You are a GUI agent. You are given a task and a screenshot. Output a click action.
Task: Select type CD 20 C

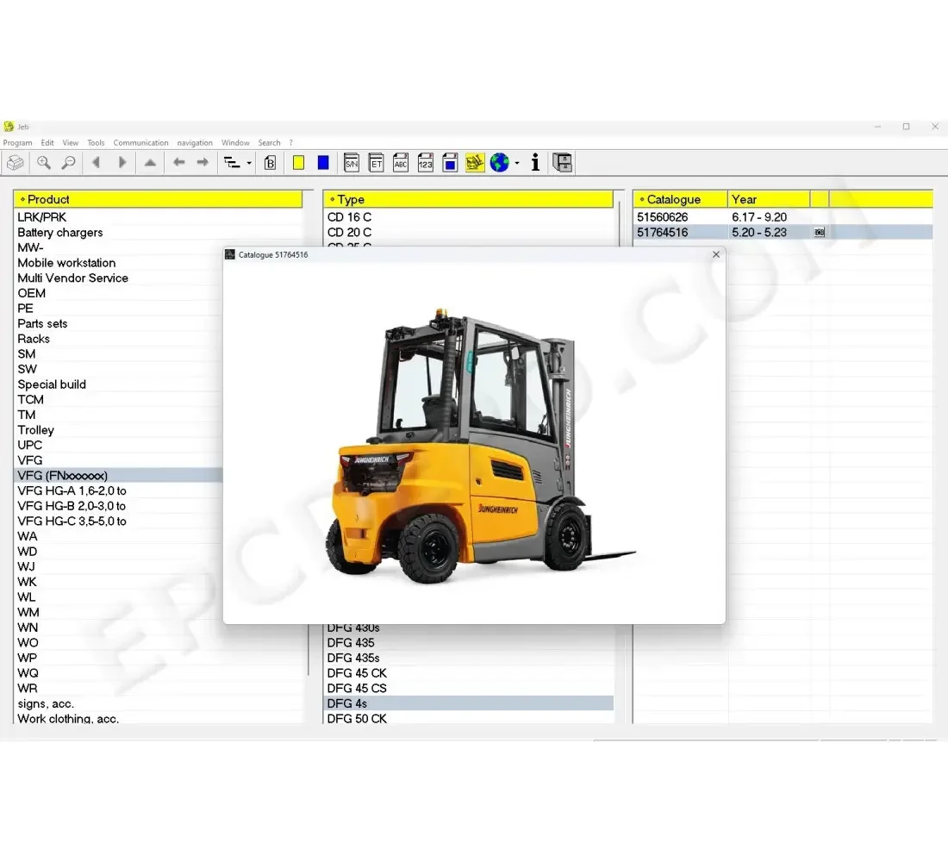coord(349,232)
